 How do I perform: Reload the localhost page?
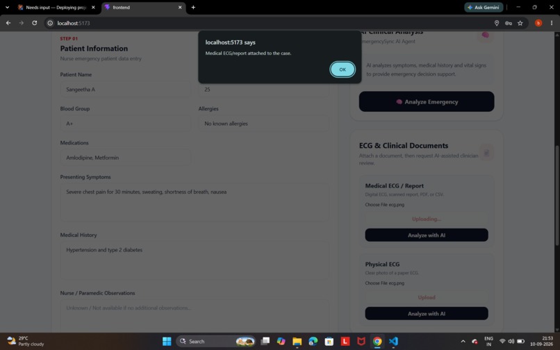[x=34, y=23]
